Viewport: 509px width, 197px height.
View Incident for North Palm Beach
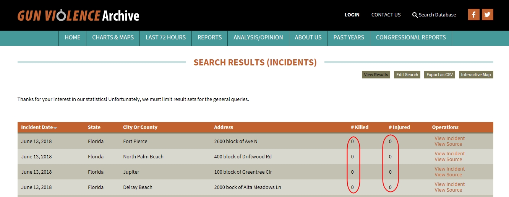tap(450, 154)
